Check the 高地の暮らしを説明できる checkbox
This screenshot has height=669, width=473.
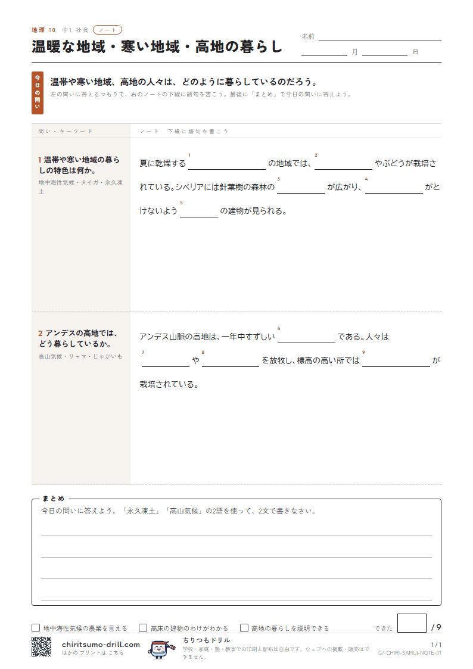[244, 628]
